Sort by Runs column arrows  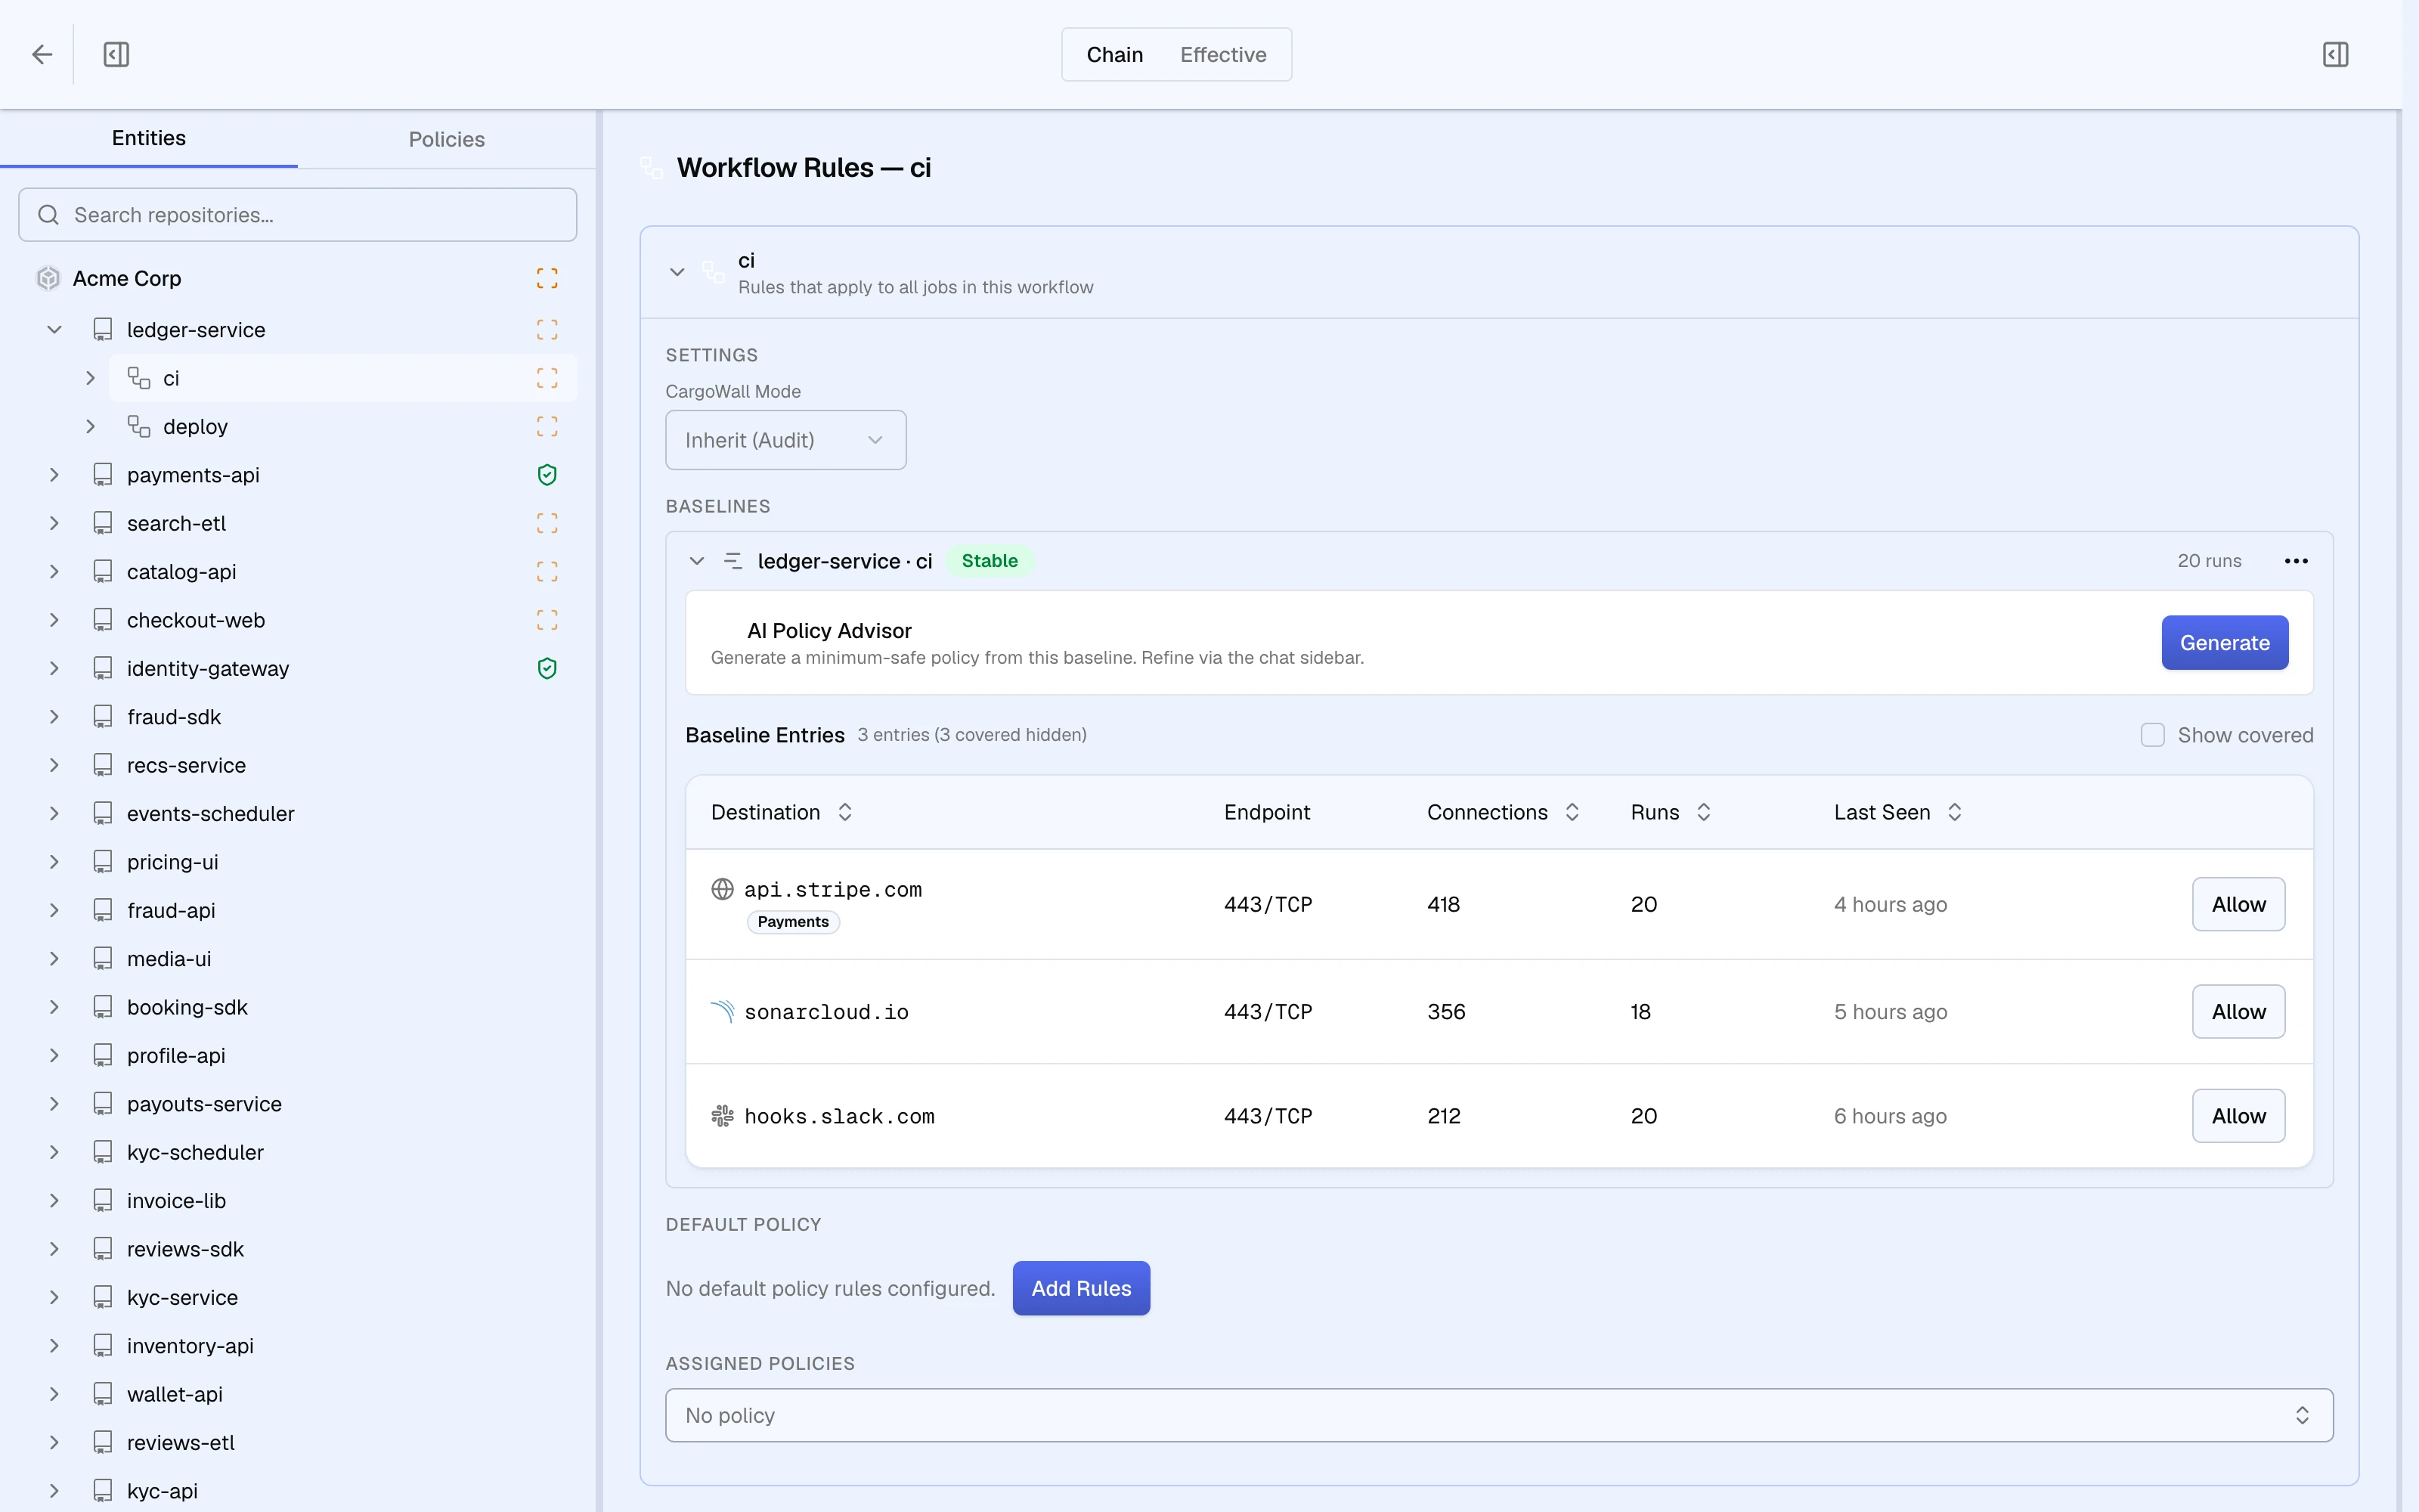pyautogui.click(x=1703, y=812)
